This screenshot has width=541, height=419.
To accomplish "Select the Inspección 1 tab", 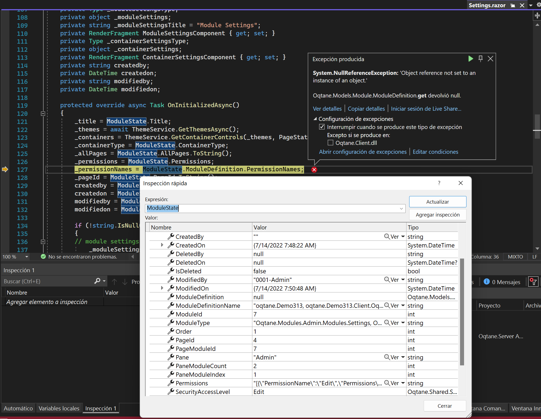I will click(x=101, y=408).
